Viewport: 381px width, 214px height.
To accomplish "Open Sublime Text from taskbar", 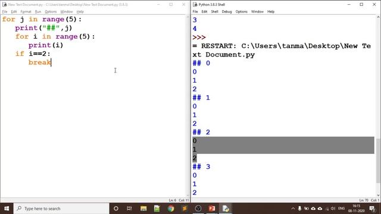I will pyautogui.click(x=185, y=209).
